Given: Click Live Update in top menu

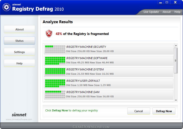Looking at the screenshot, I should pyautogui.click(x=151, y=12).
